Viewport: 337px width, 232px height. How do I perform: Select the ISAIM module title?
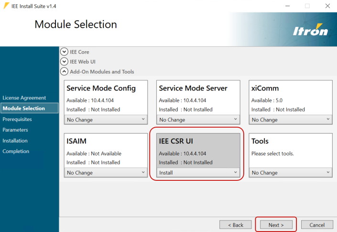76,141
